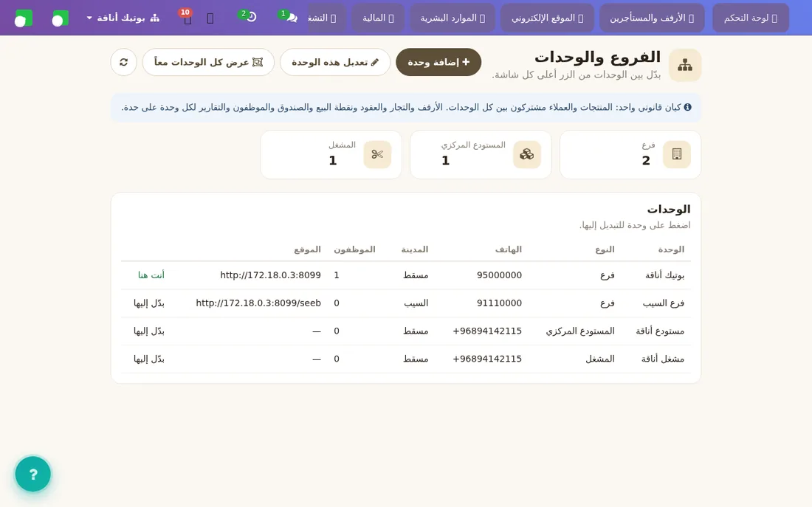
Task: Open the المالية menu
Action: pyautogui.click(x=377, y=18)
